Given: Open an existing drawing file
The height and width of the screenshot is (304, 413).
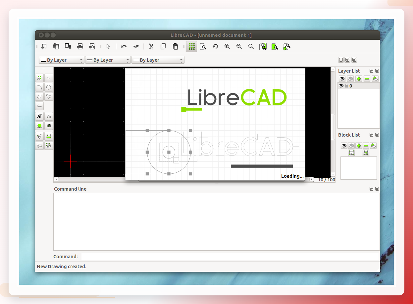Looking at the screenshot, I should coord(56,46).
